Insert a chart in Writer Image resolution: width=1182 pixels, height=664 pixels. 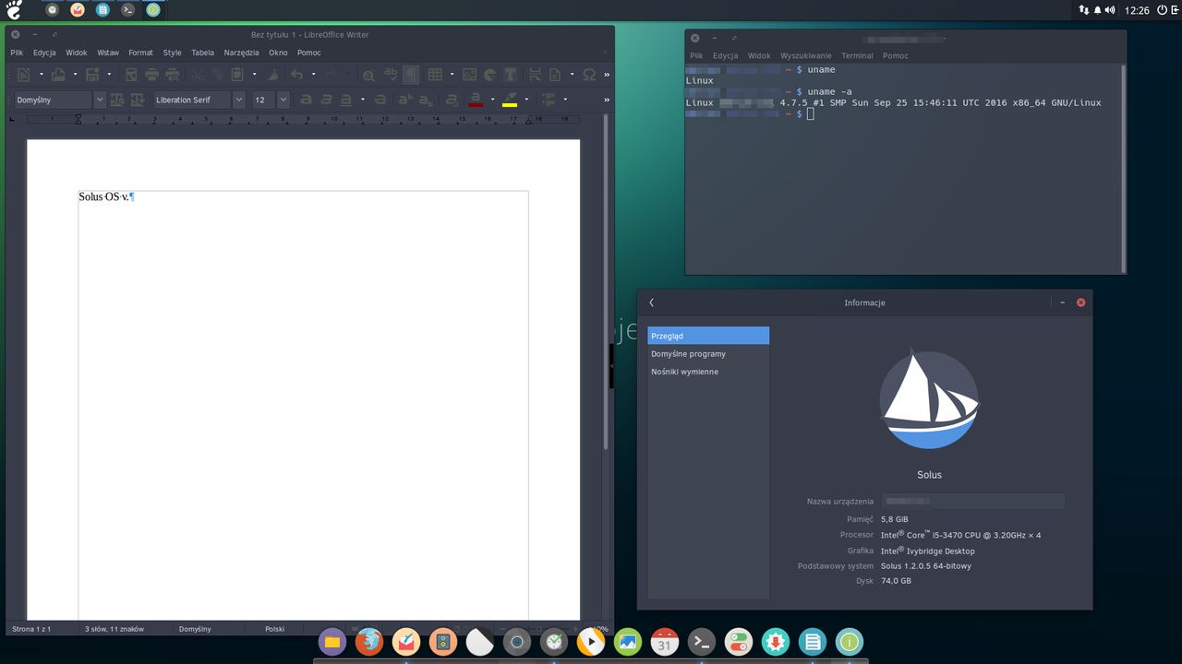(x=489, y=74)
